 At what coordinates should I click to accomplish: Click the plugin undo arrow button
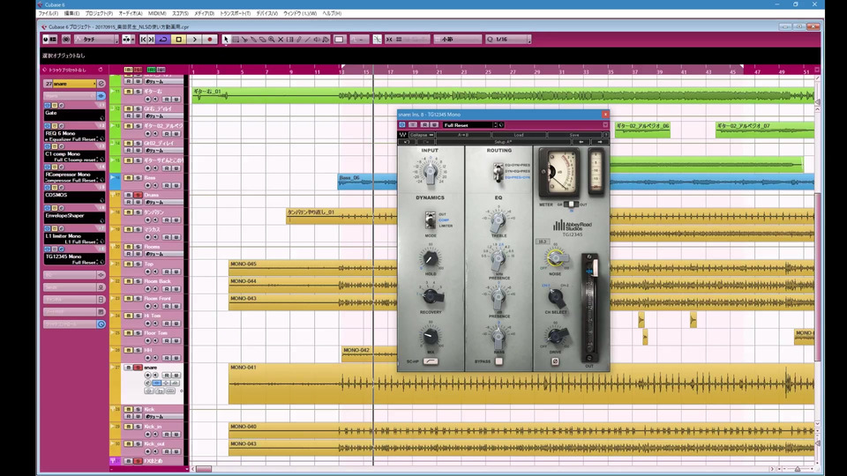click(x=405, y=142)
